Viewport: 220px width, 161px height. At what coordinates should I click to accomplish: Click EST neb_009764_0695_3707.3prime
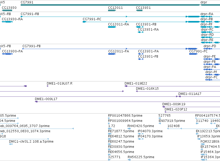(x=37, y=129)
